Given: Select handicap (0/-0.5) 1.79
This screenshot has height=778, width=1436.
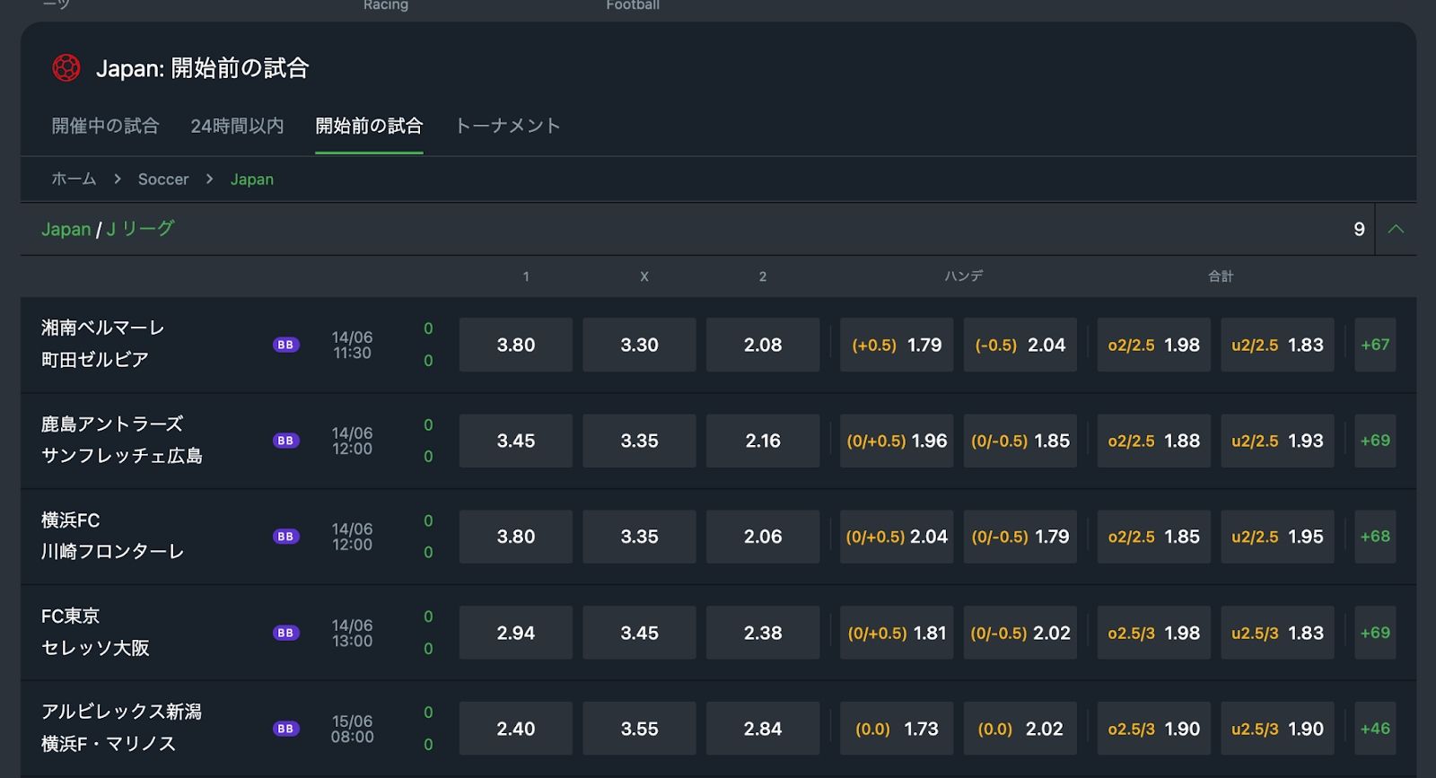Looking at the screenshot, I should click(x=1020, y=537).
